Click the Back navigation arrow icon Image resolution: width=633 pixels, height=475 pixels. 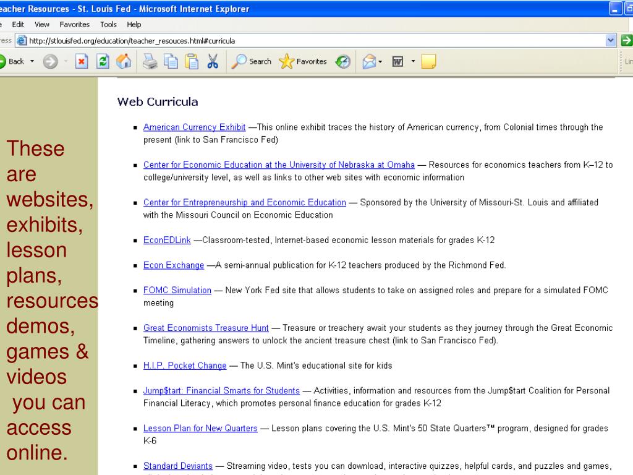(2, 61)
